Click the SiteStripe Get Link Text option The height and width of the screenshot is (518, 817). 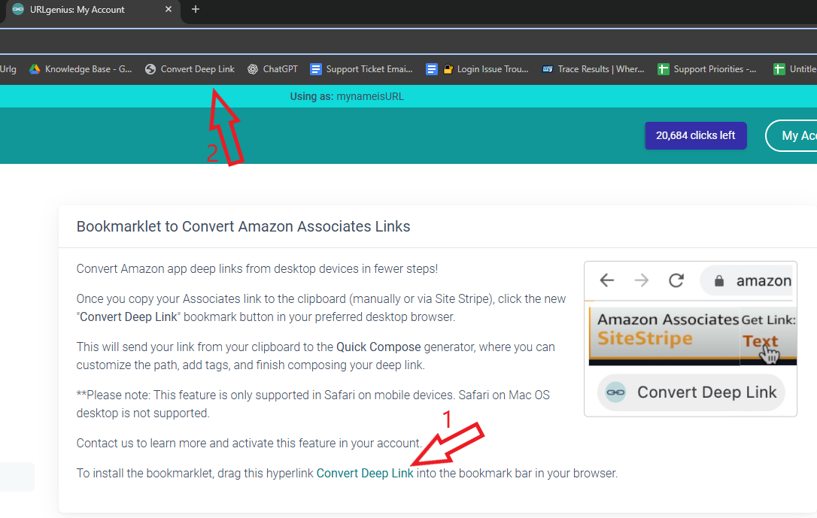click(x=760, y=341)
